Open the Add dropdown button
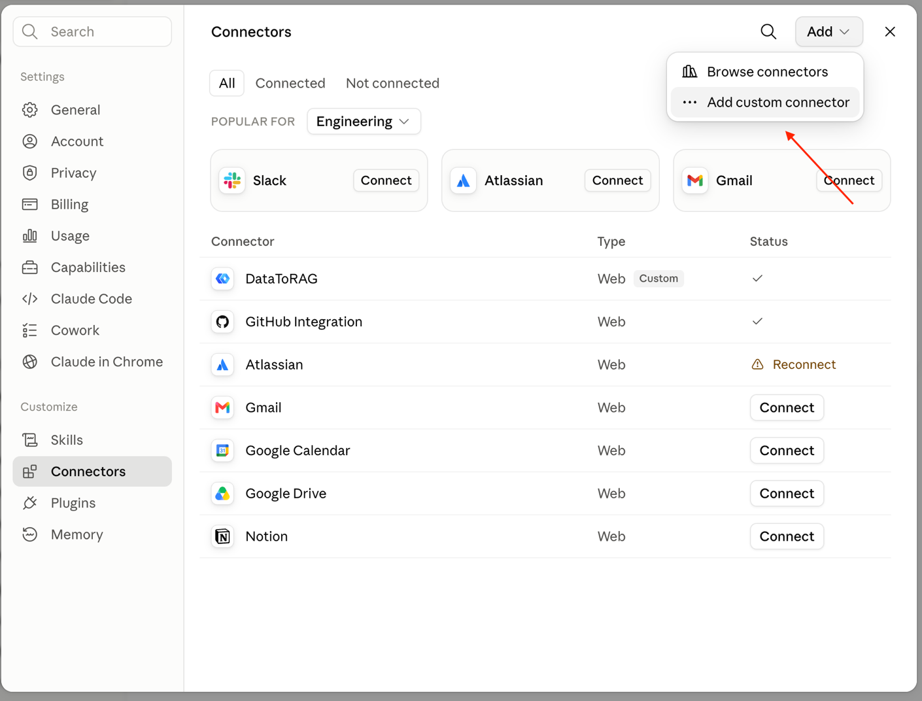 (x=828, y=31)
